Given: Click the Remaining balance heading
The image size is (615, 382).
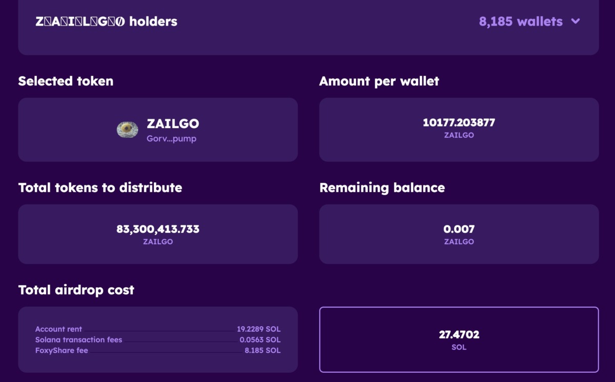Looking at the screenshot, I should click(382, 187).
